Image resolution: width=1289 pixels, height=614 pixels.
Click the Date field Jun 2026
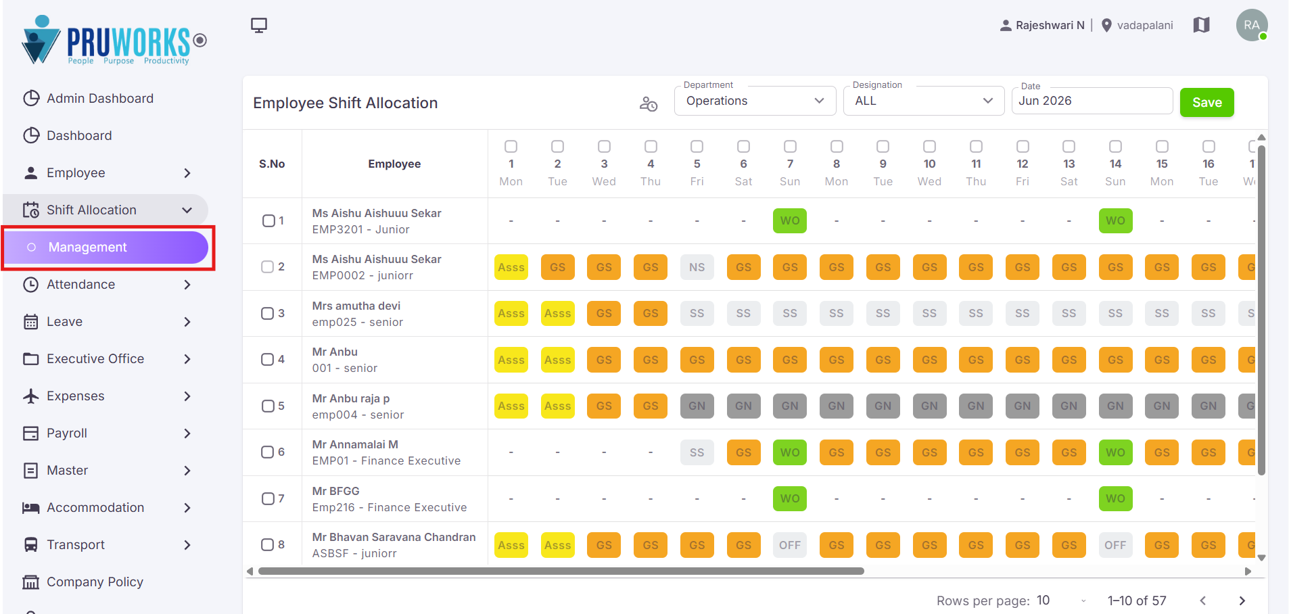point(1092,101)
